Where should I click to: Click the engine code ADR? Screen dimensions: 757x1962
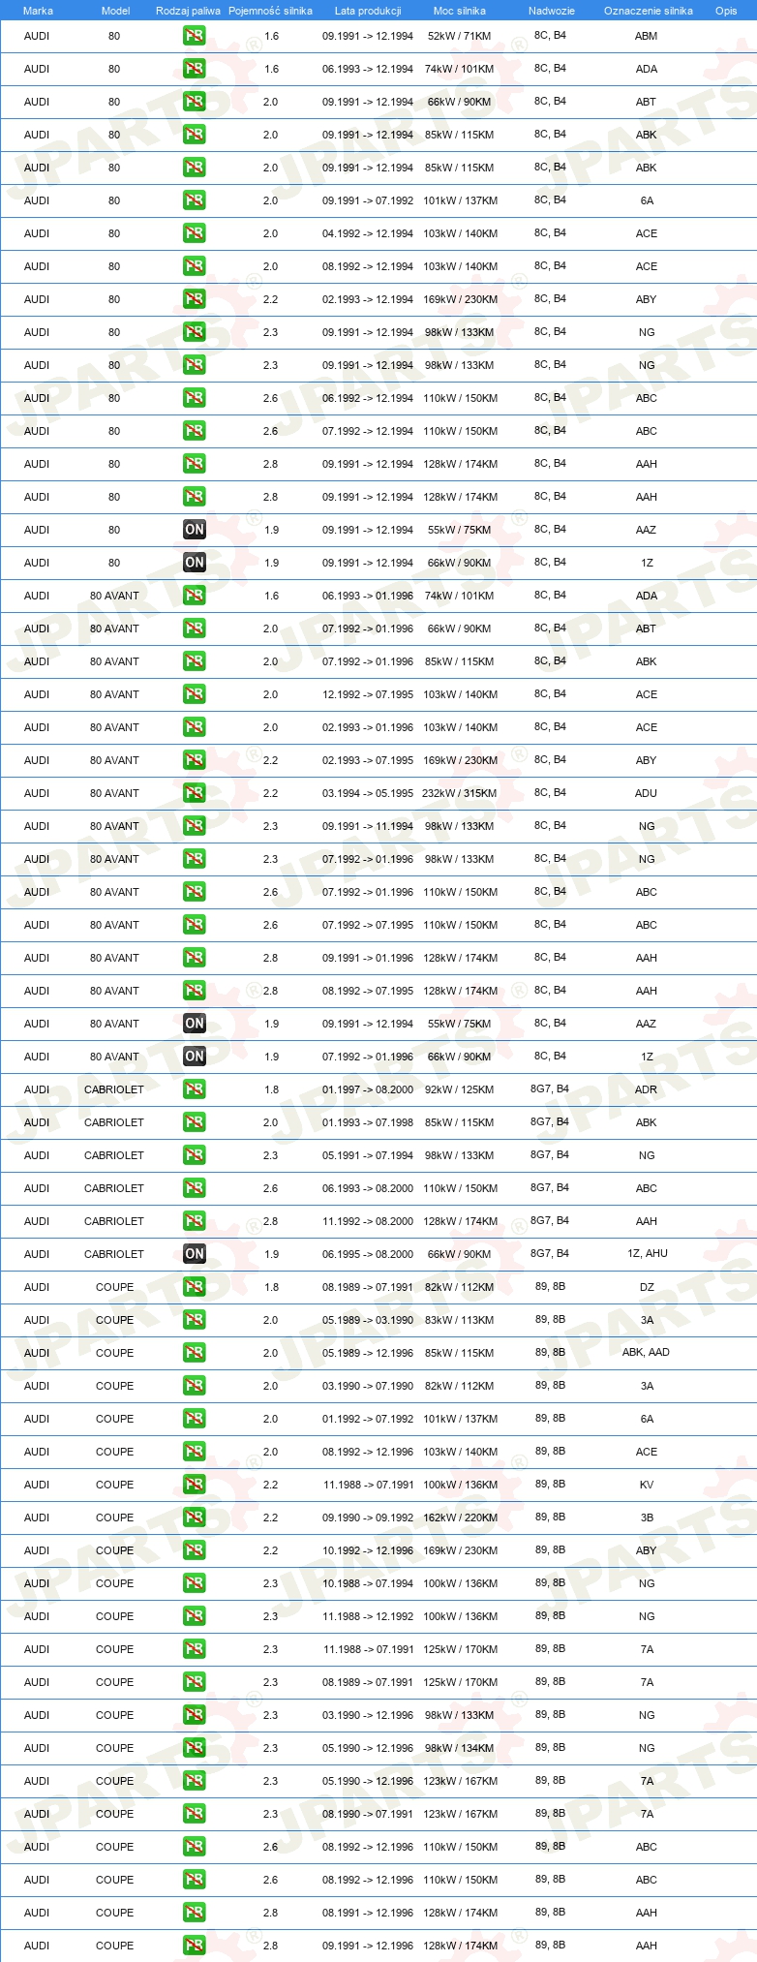(646, 1089)
